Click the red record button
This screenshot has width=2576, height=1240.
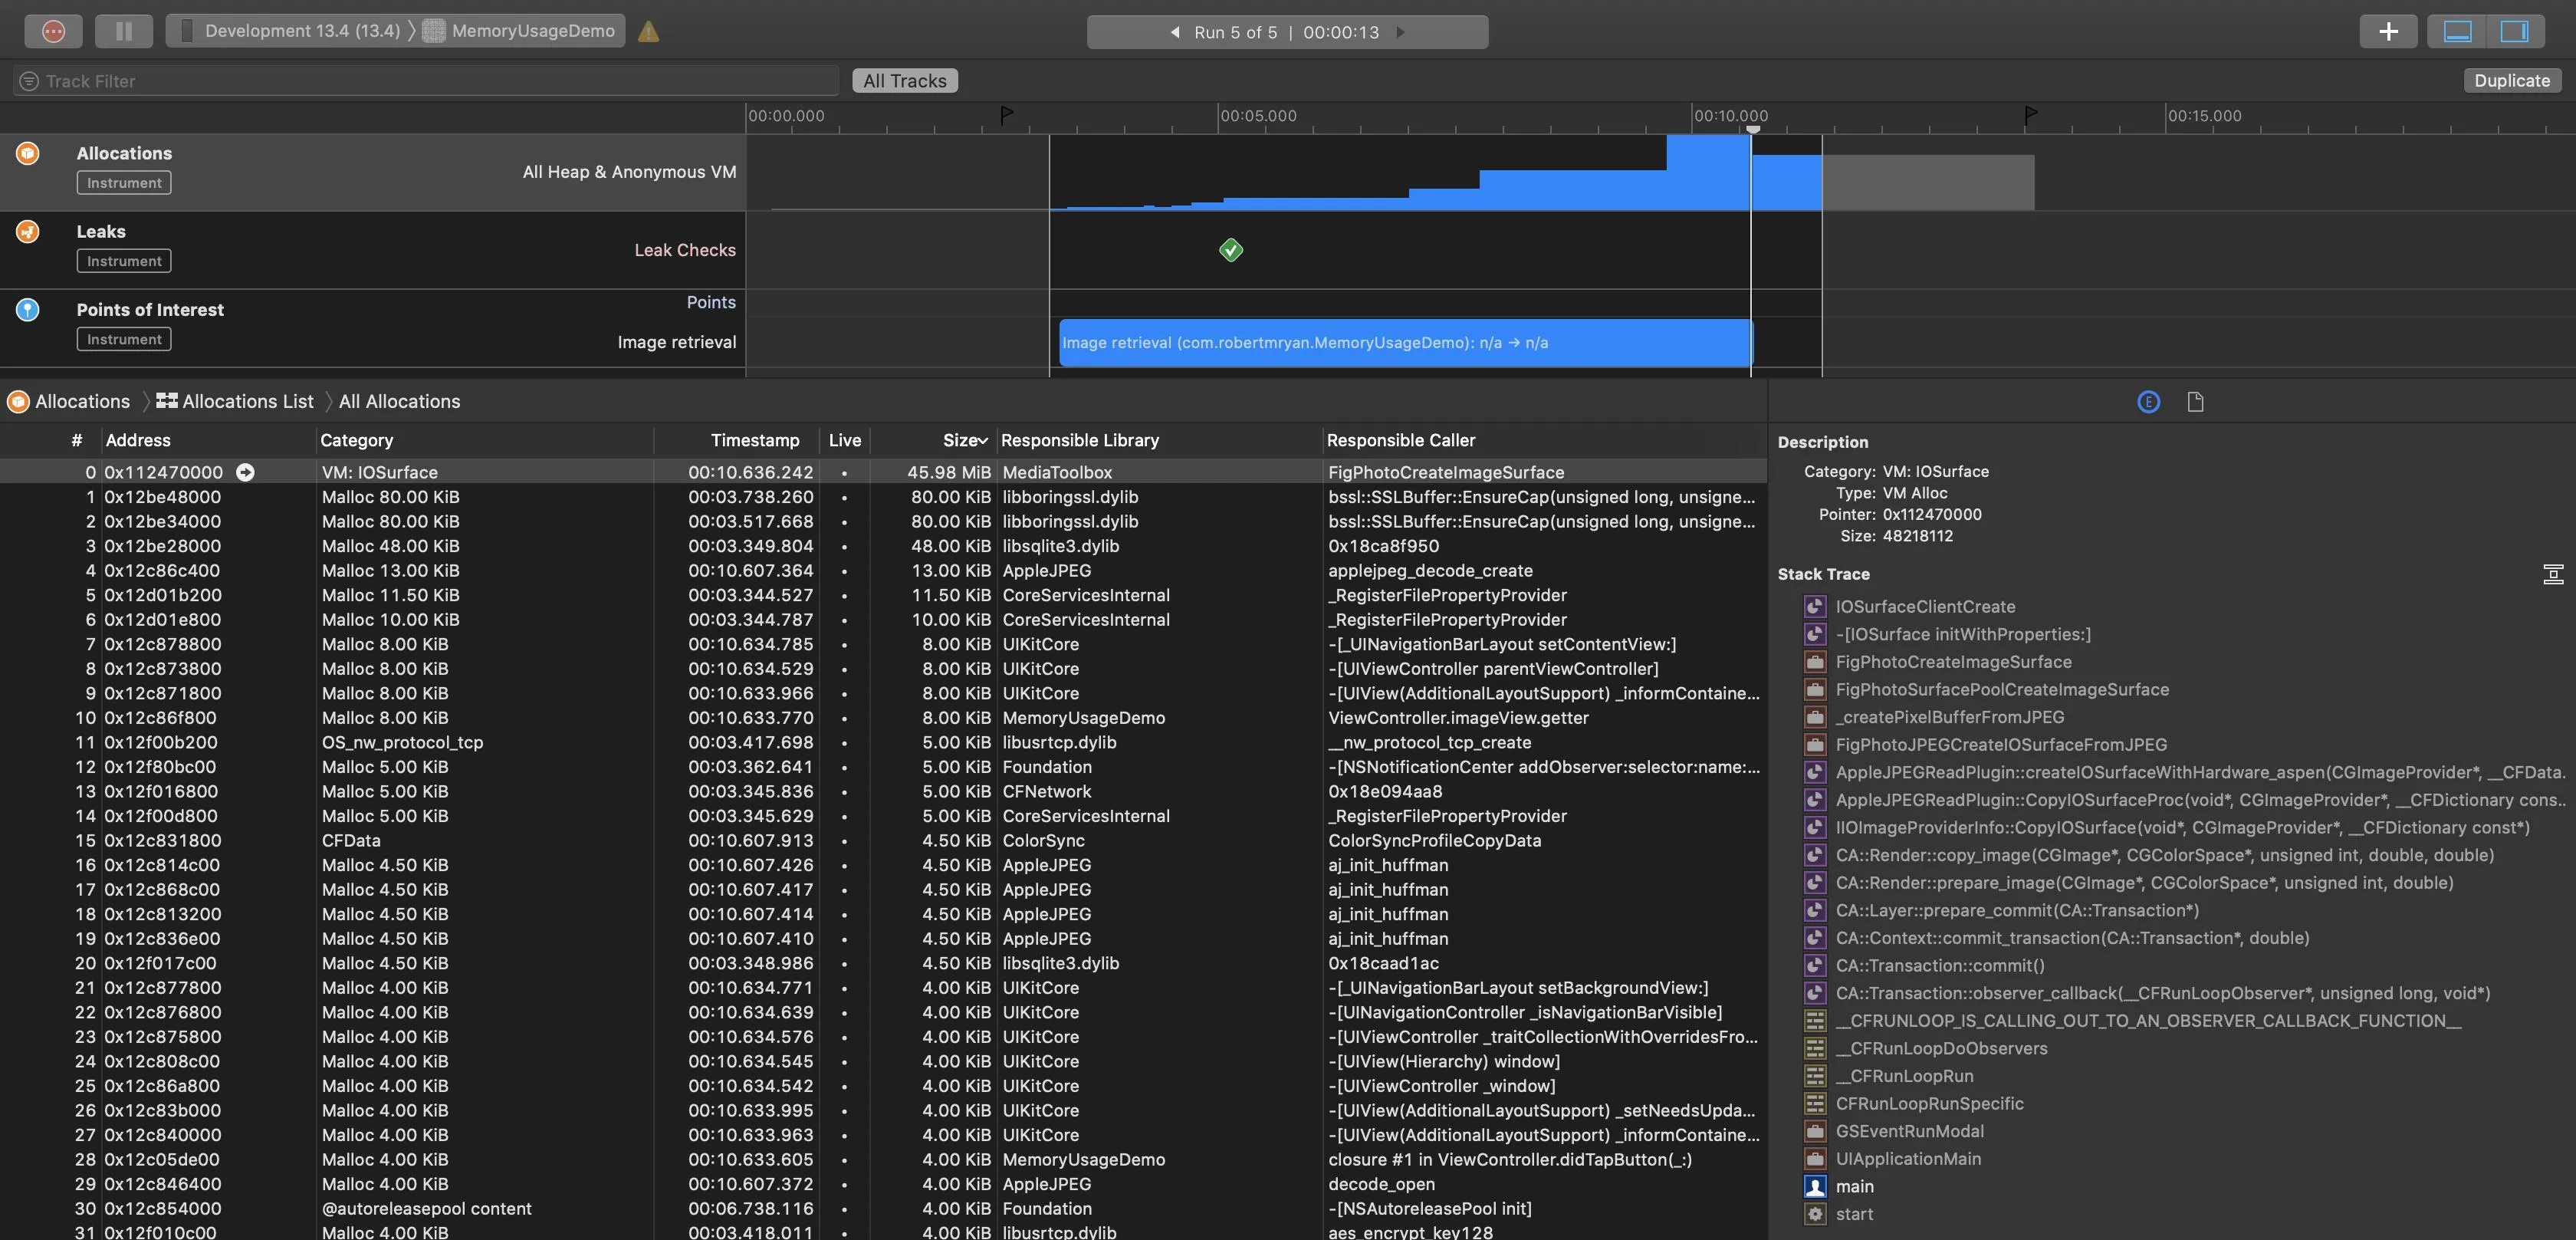pos(54,31)
